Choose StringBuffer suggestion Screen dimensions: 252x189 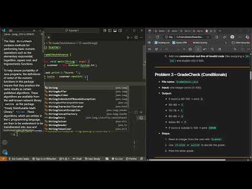click(87, 91)
